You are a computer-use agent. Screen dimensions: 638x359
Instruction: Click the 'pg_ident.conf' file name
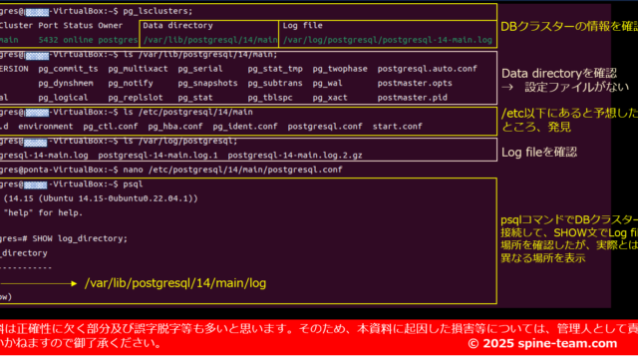[x=245, y=127]
